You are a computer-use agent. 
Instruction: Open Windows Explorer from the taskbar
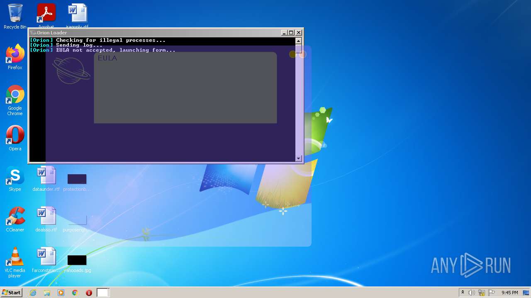47,293
